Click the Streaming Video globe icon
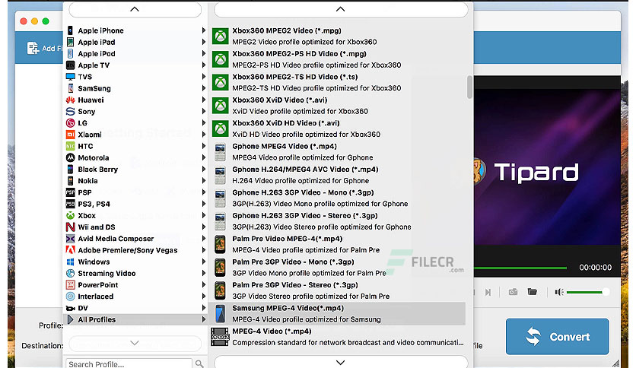636x368 pixels. 70,273
